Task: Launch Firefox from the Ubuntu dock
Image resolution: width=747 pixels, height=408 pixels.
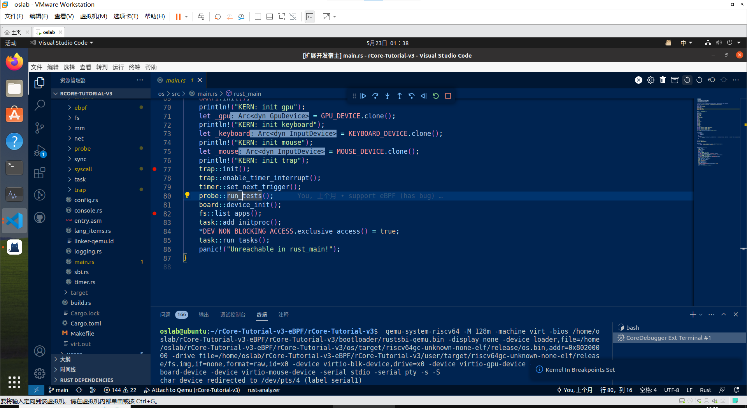Action: (14, 62)
